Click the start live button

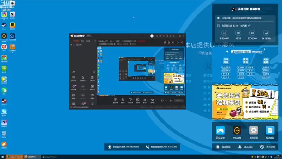[179, 101]
